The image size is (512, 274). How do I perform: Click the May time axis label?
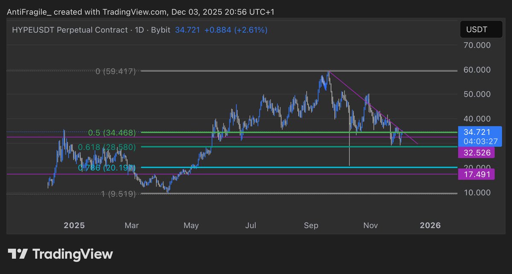(191, 225)
